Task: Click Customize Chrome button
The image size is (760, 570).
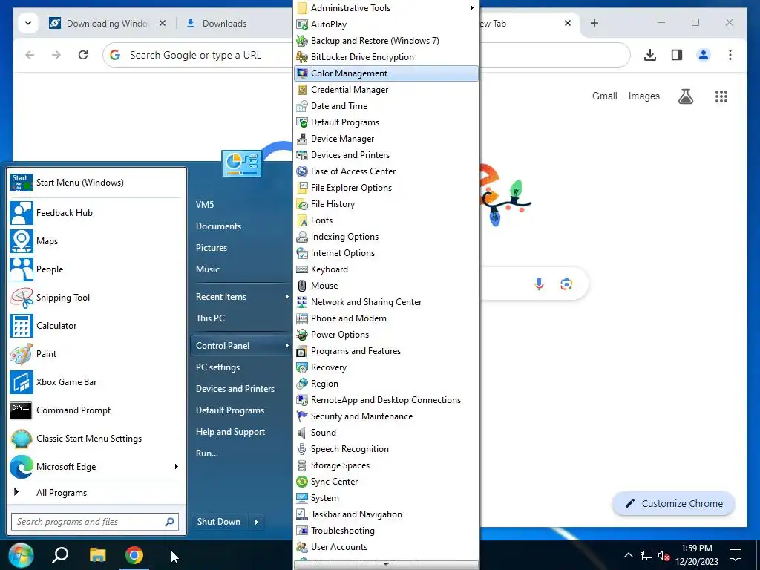Action: coord(674,504)
